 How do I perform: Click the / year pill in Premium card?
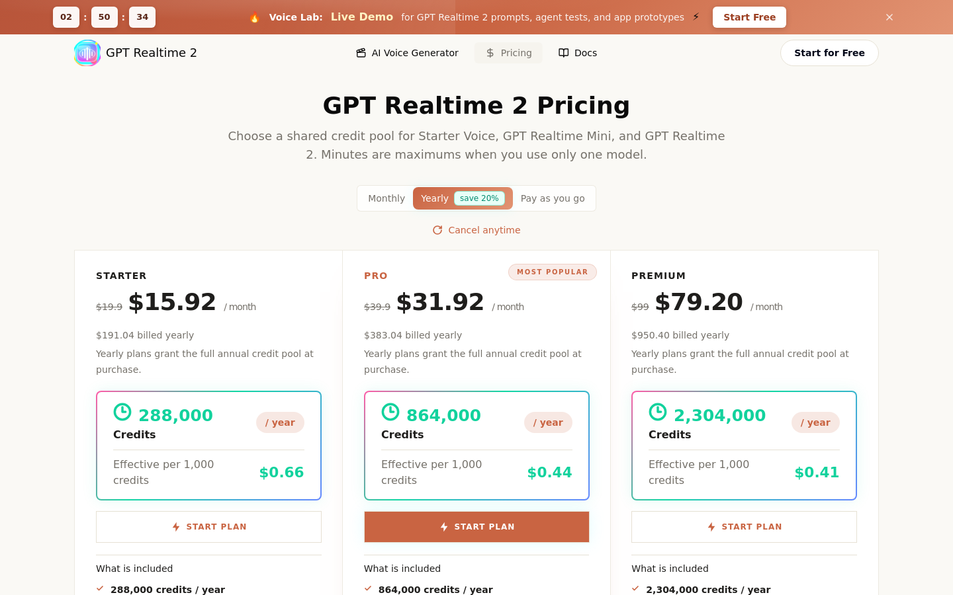(x=815, y=422)
